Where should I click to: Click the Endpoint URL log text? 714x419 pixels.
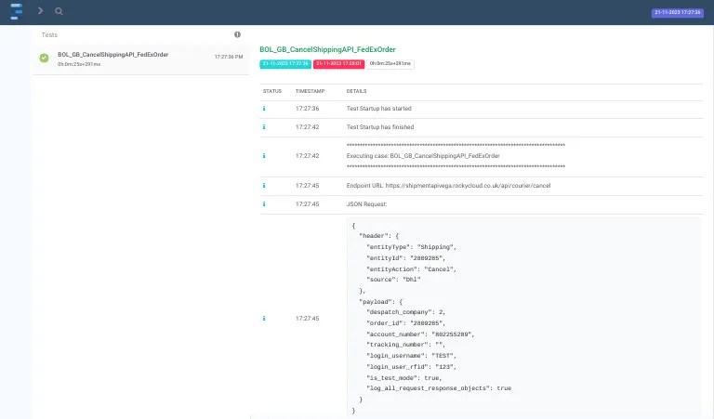click(x=448, y=186)
